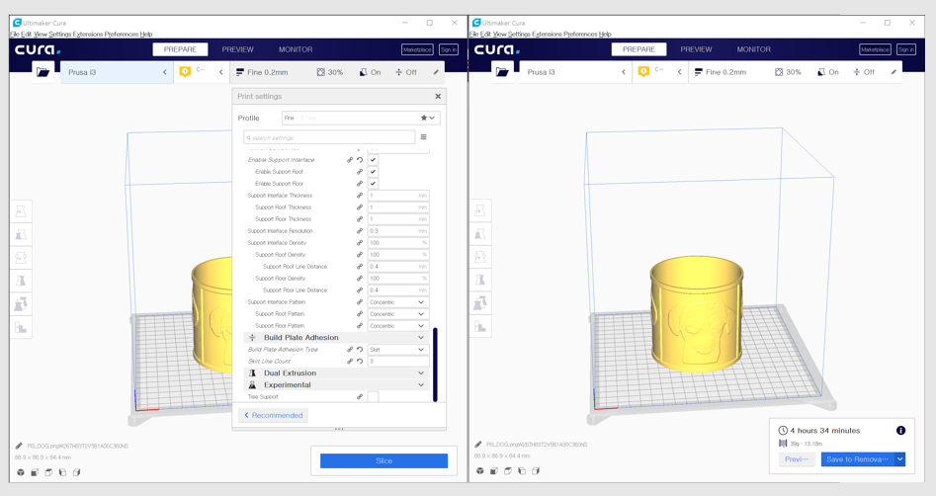Open Build Plate Adhesion Type dropdown
The image size is (936, 496).
click(398, 350)
